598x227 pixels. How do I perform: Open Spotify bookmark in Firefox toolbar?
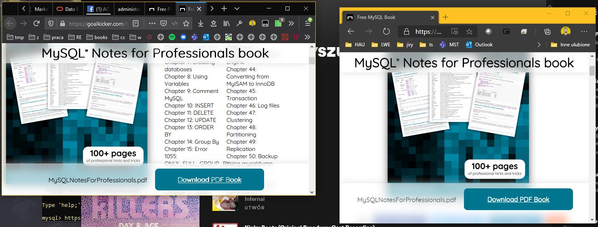(172, 37)
